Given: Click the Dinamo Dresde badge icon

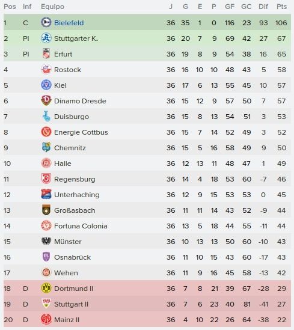Looking at the screenshot, I should [46, 100].
